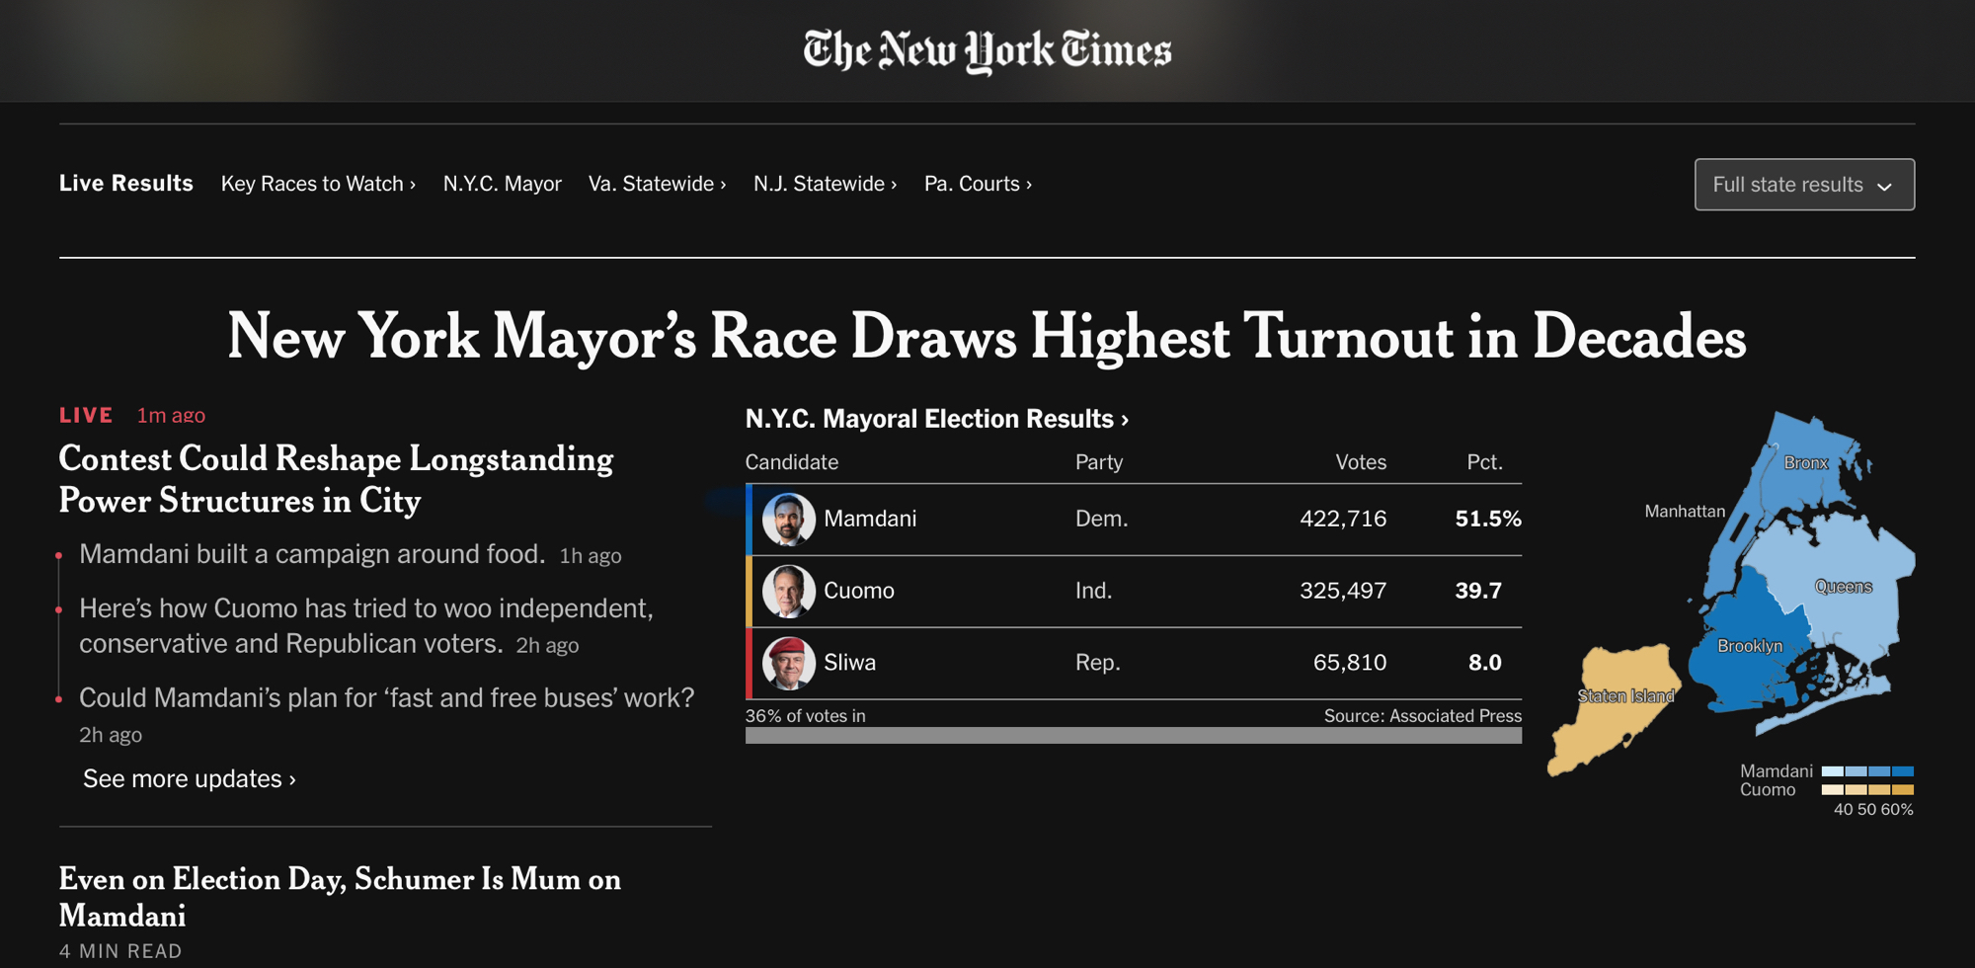Click the Mamdani blue legend swatch
Image resolution: width=1975 pixels, height=968 pixels.
pos(1867,771)
